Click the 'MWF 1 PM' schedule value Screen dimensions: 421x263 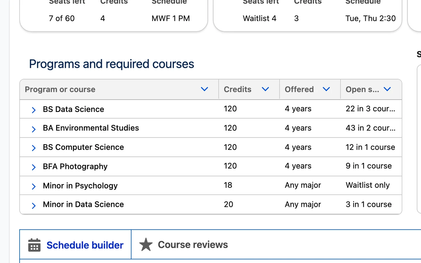tap(171, 18)
